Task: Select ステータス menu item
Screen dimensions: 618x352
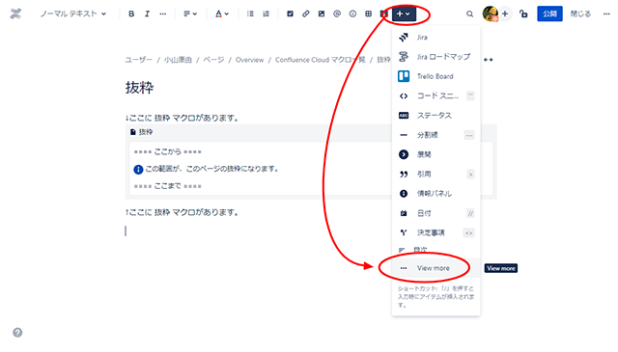Action: click(436, 116)
